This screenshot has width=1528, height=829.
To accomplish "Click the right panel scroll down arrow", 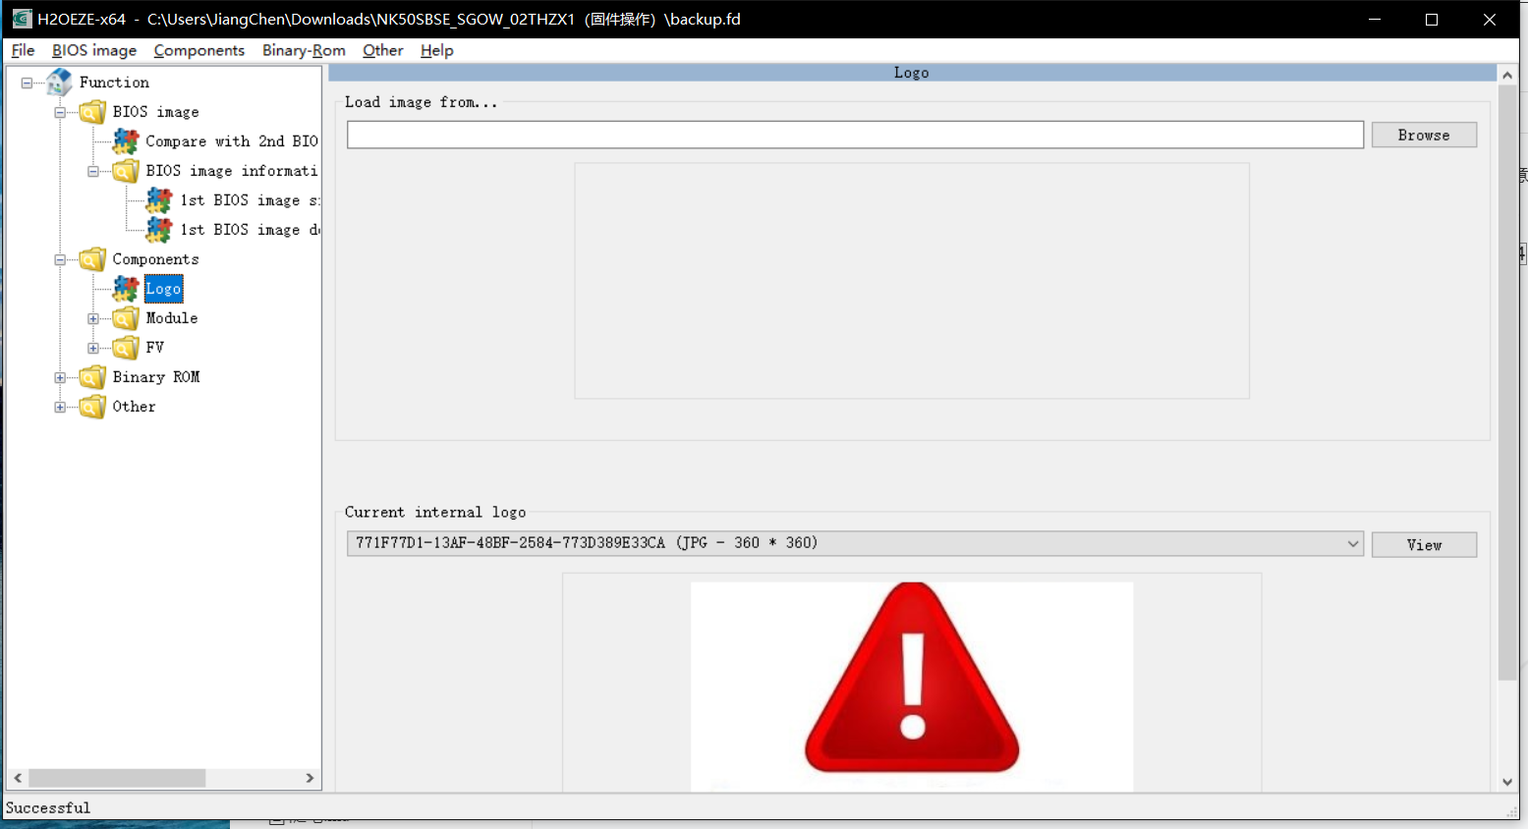I will click(1507, 782).
